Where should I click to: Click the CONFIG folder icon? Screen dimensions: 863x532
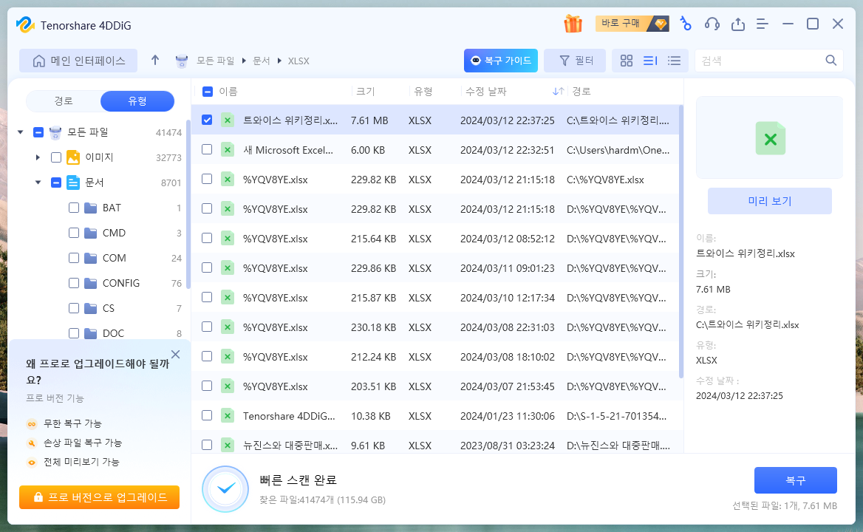(x=91, y=283)
